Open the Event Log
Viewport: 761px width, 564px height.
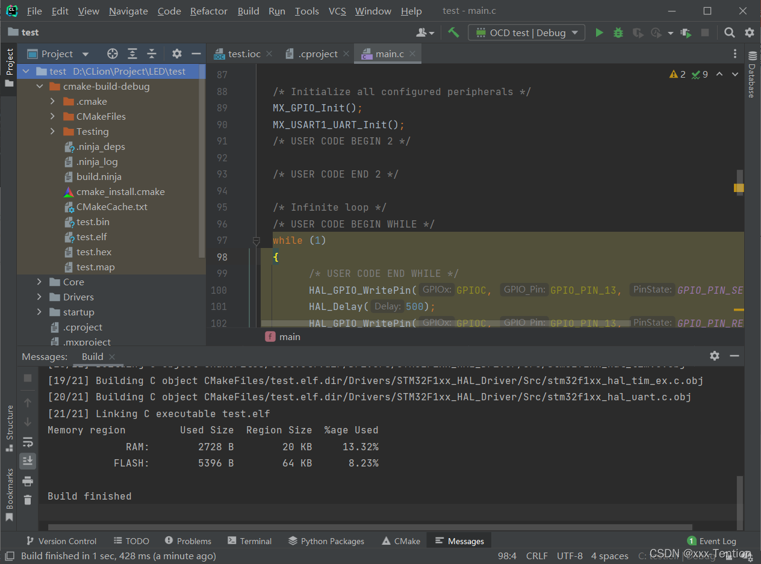point(712,541)
